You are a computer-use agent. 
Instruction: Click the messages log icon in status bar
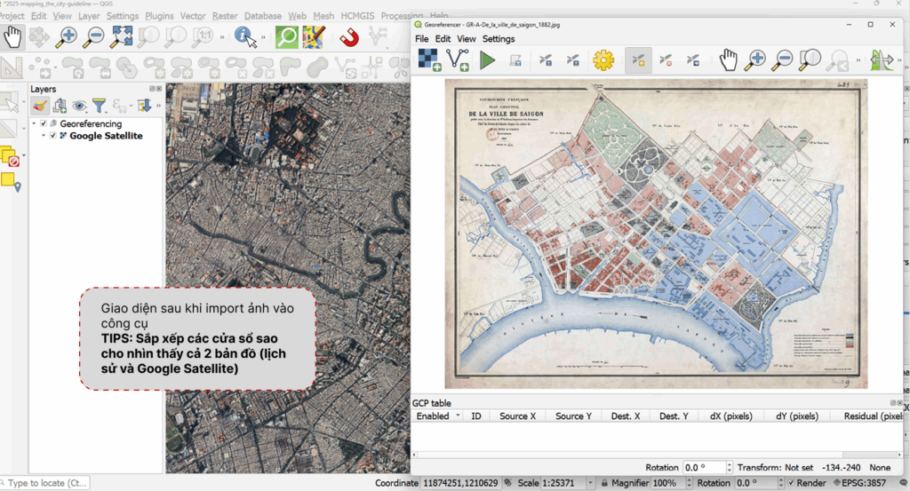click(903, 483)
